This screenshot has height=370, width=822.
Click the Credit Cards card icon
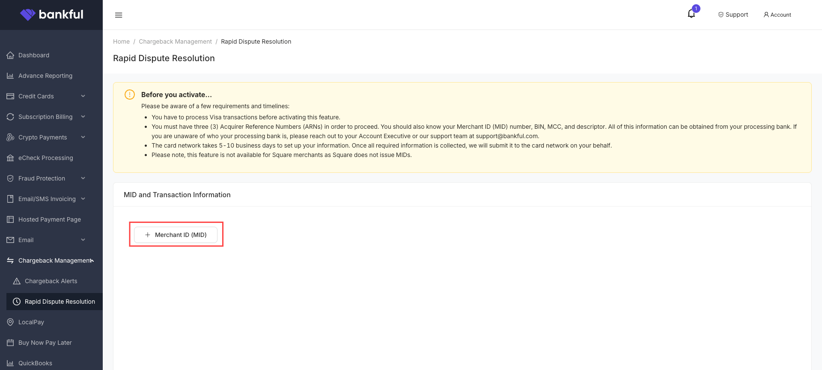pos(10,96)
